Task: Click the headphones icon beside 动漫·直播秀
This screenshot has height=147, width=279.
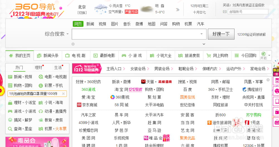Action: [41, 111]
